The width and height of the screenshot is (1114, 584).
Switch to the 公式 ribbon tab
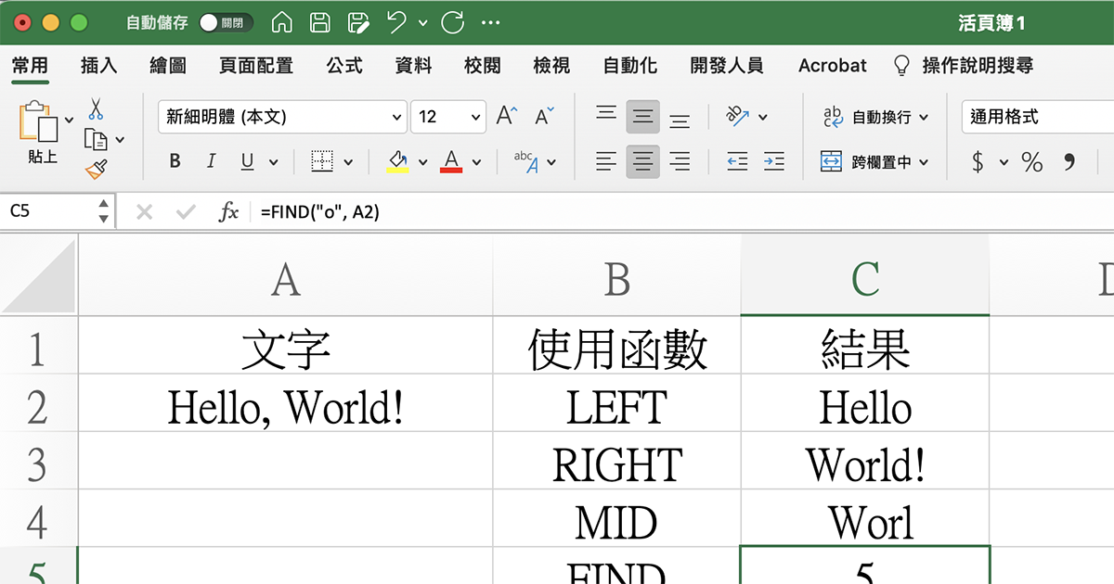pos(343,65)
